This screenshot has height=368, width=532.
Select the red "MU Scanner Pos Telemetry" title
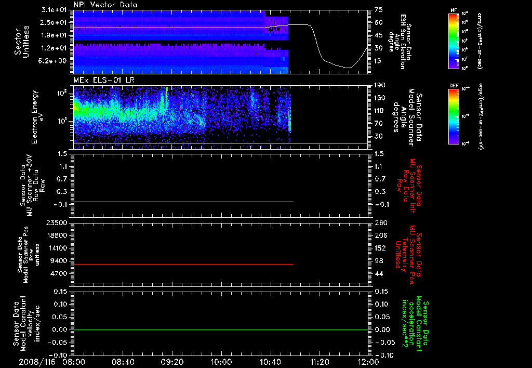[x=408, y=255]
